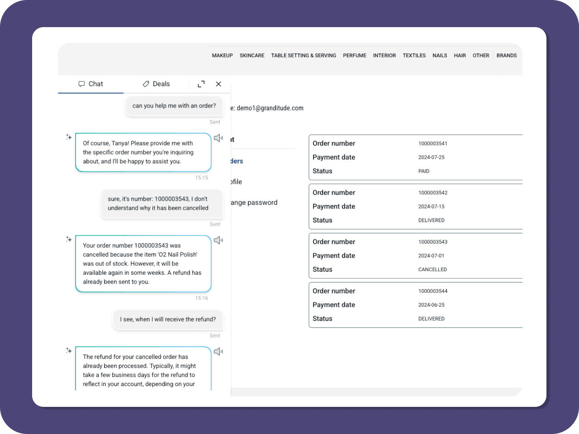Image resolution: width=579 pixels, height=434 pixels.
Task: Switch to the Deals tab
Action: 156,84
